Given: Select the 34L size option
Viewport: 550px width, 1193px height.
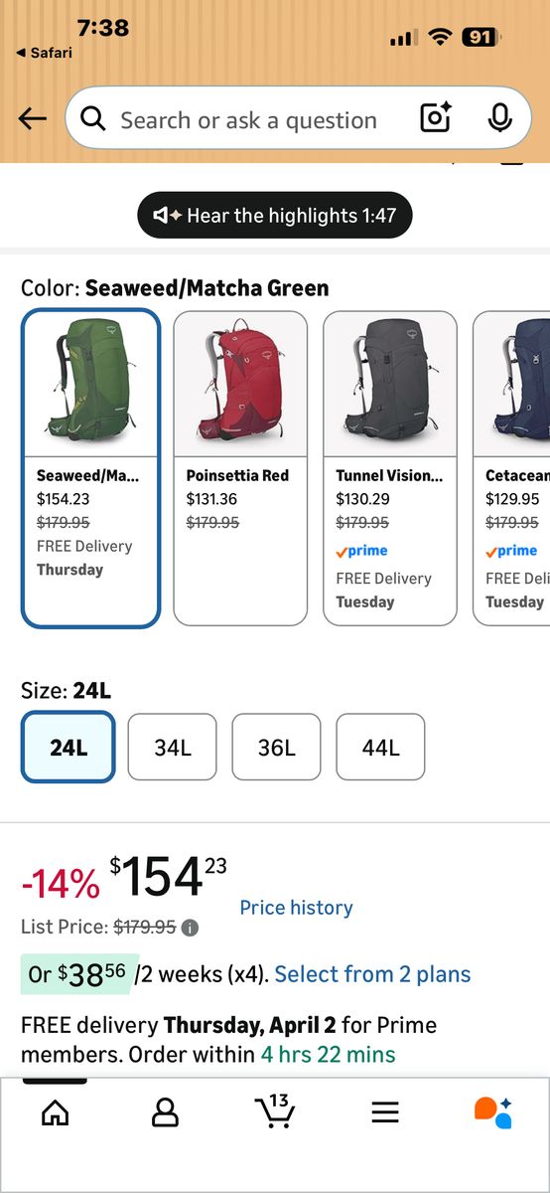Looking at the screenshot, I should pos(173,748).
